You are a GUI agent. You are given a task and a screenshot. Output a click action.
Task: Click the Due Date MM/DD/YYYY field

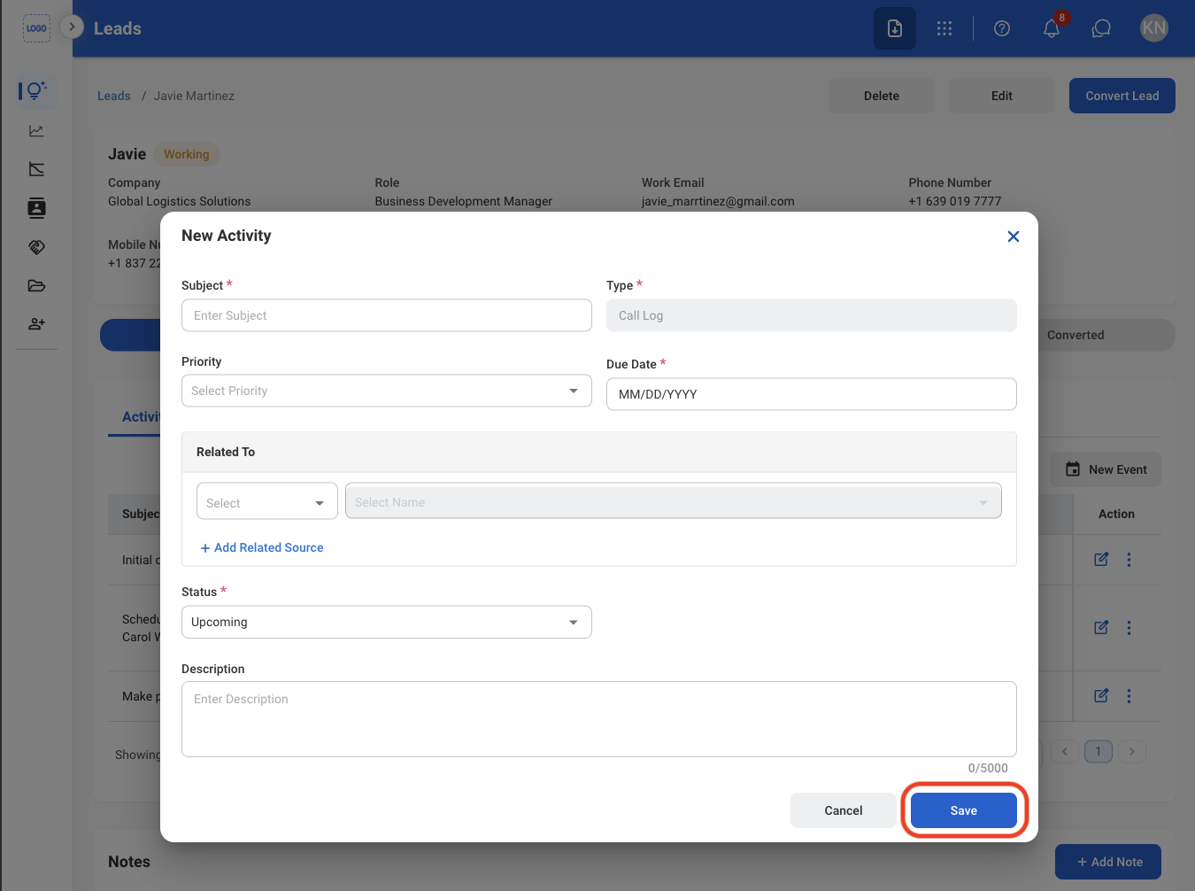(811, 394)
